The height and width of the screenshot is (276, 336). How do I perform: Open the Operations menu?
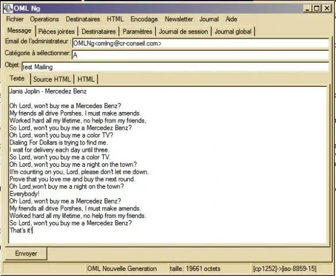[44, 19]
